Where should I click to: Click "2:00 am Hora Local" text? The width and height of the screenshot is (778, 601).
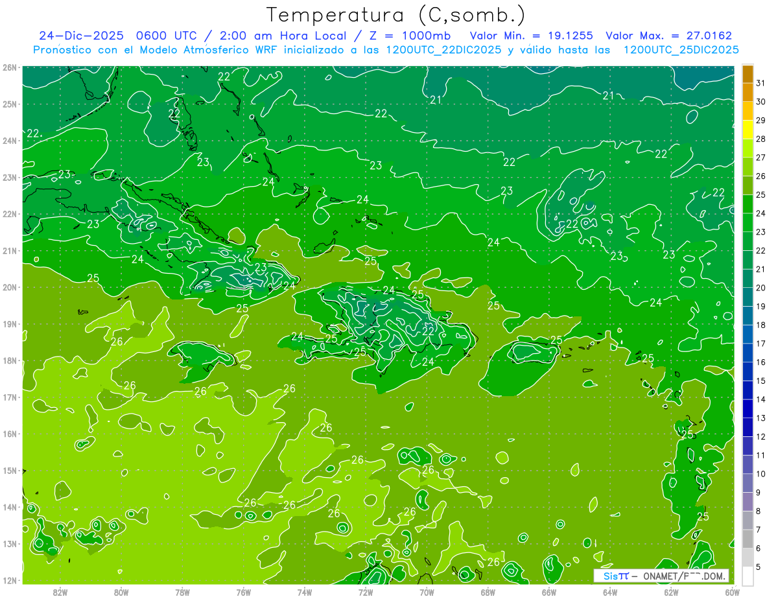click(283, 36)
